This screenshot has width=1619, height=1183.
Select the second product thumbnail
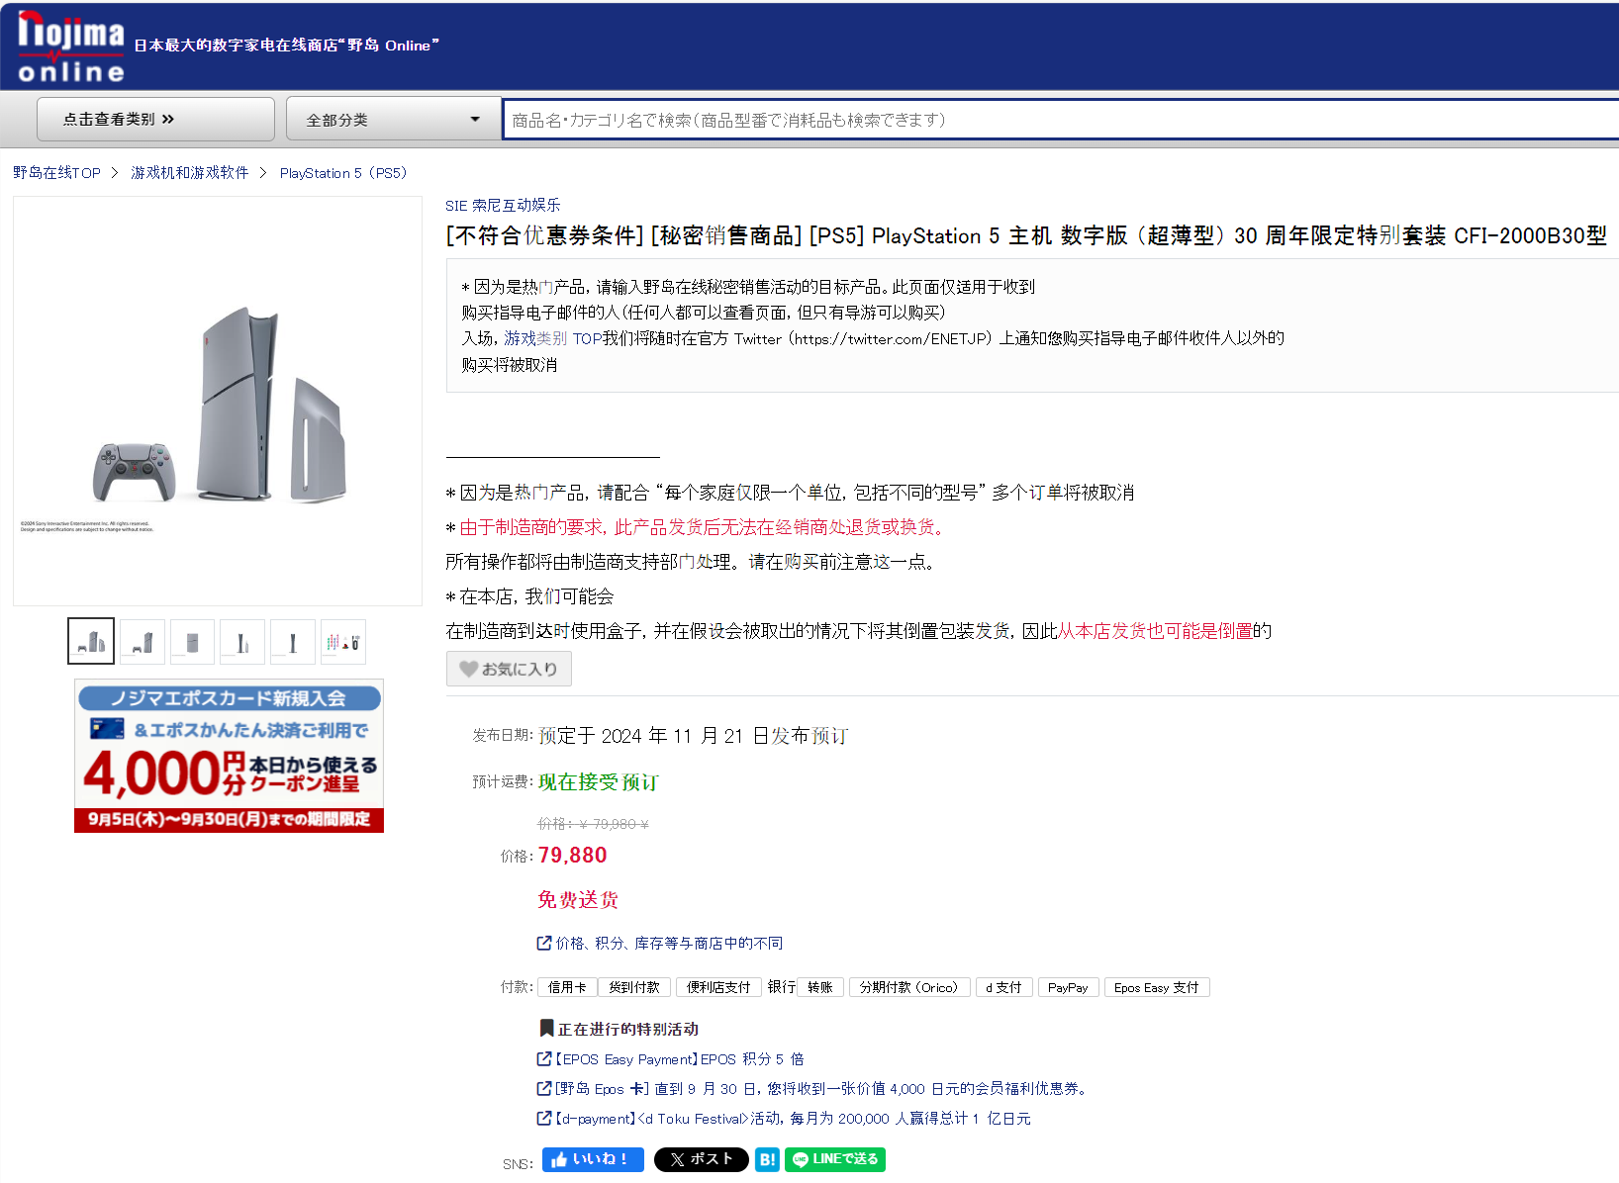[143, 641]
